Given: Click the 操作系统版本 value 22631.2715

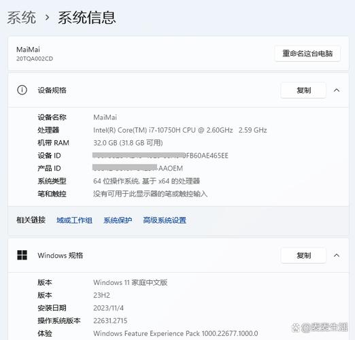Looking at the screenshot, I should pyautogui.click(x=110, y=320).
